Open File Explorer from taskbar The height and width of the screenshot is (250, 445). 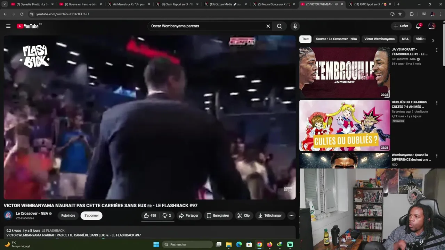pos(229,244)
